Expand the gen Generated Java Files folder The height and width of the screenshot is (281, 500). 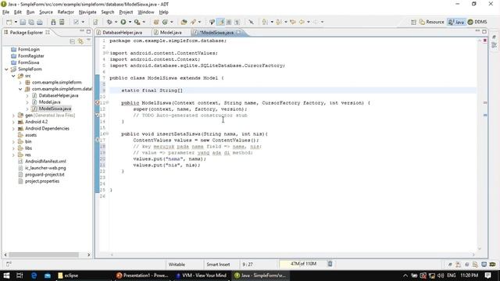coord(13,116)
